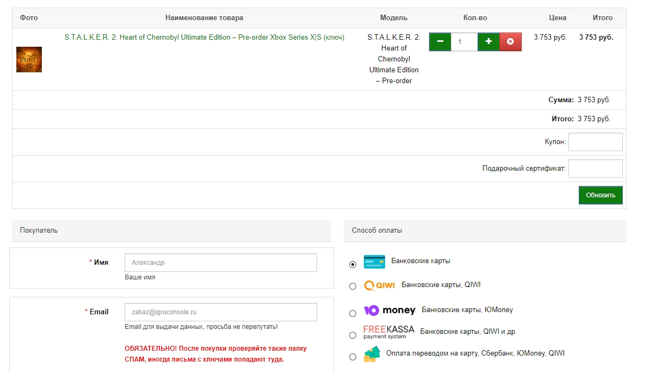Focus the Подарочный сертификат input field

tap(595, 168)
